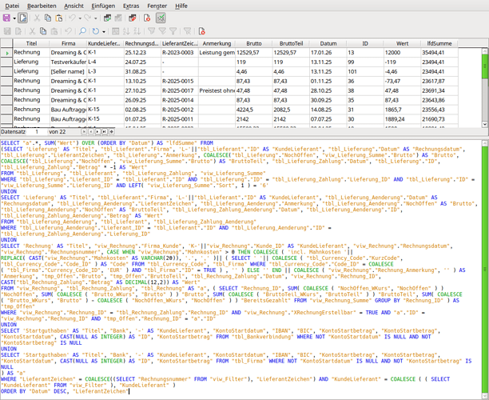Click the cell containing 35494,41

439,53
